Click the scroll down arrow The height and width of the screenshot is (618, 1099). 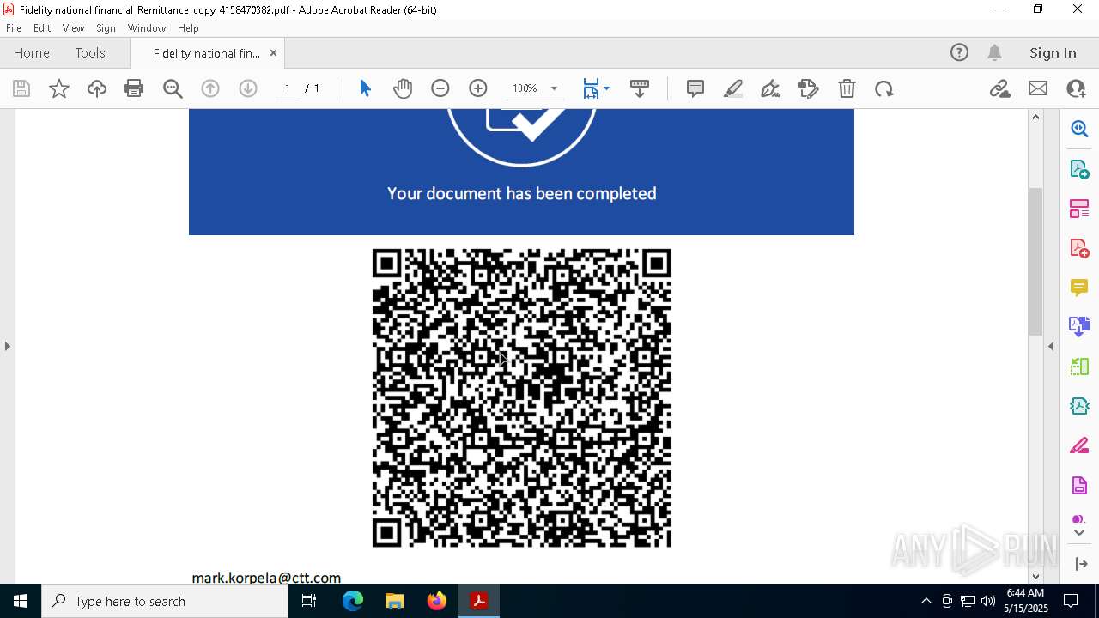[x=1035, y=576]
